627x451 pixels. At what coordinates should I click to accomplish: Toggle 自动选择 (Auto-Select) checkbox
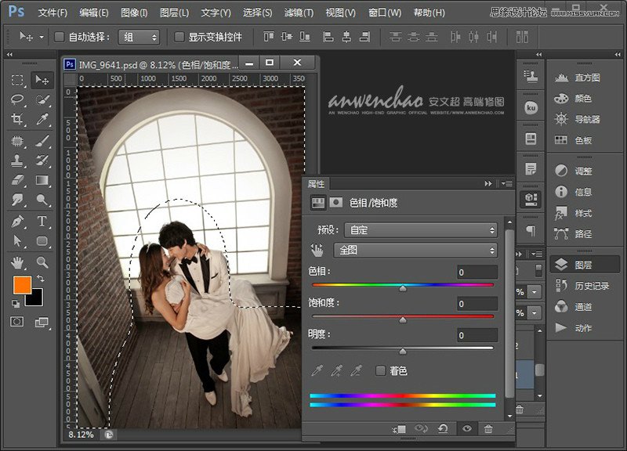(58, 36)
